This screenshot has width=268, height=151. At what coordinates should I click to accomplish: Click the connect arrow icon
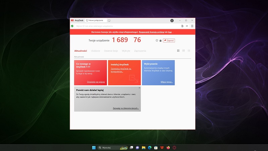click(x=187, y=26)
